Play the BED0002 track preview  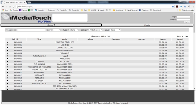(x=8, y=48)
